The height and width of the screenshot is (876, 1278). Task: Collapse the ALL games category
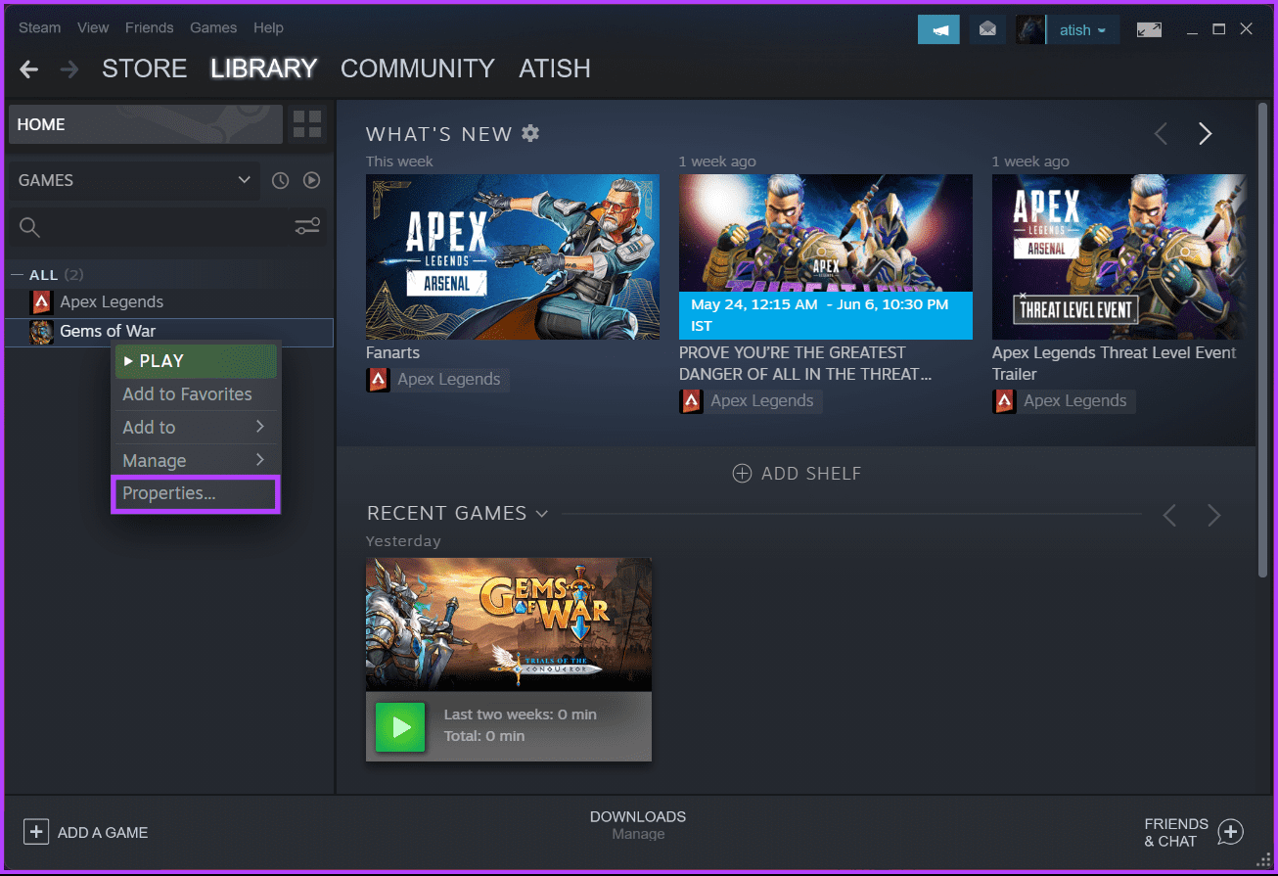coord(16,275)
